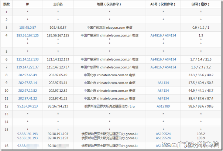The height and width of the screenshot is (151, 223).
Task: Click hop number 12 in 跳数 column
Action: [x=6, y=106]
